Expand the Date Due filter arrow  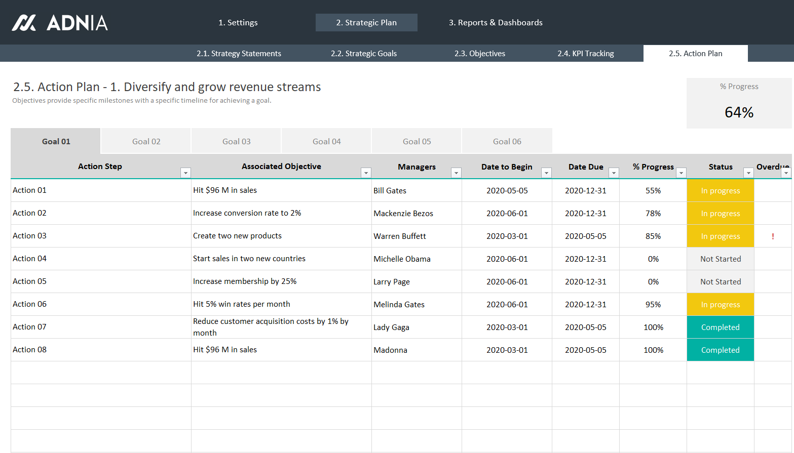[x=614, y=173]
